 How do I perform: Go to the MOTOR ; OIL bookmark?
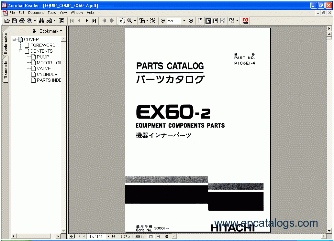pyautogui.click(x=49, y=63)
